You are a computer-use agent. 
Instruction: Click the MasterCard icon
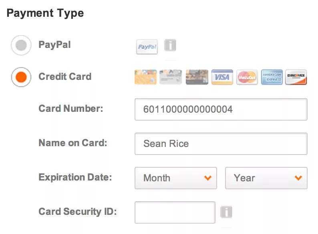point(248,77)
